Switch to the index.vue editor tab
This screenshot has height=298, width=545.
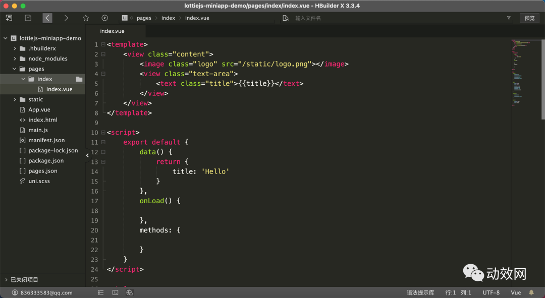click(x=112, y=31)
